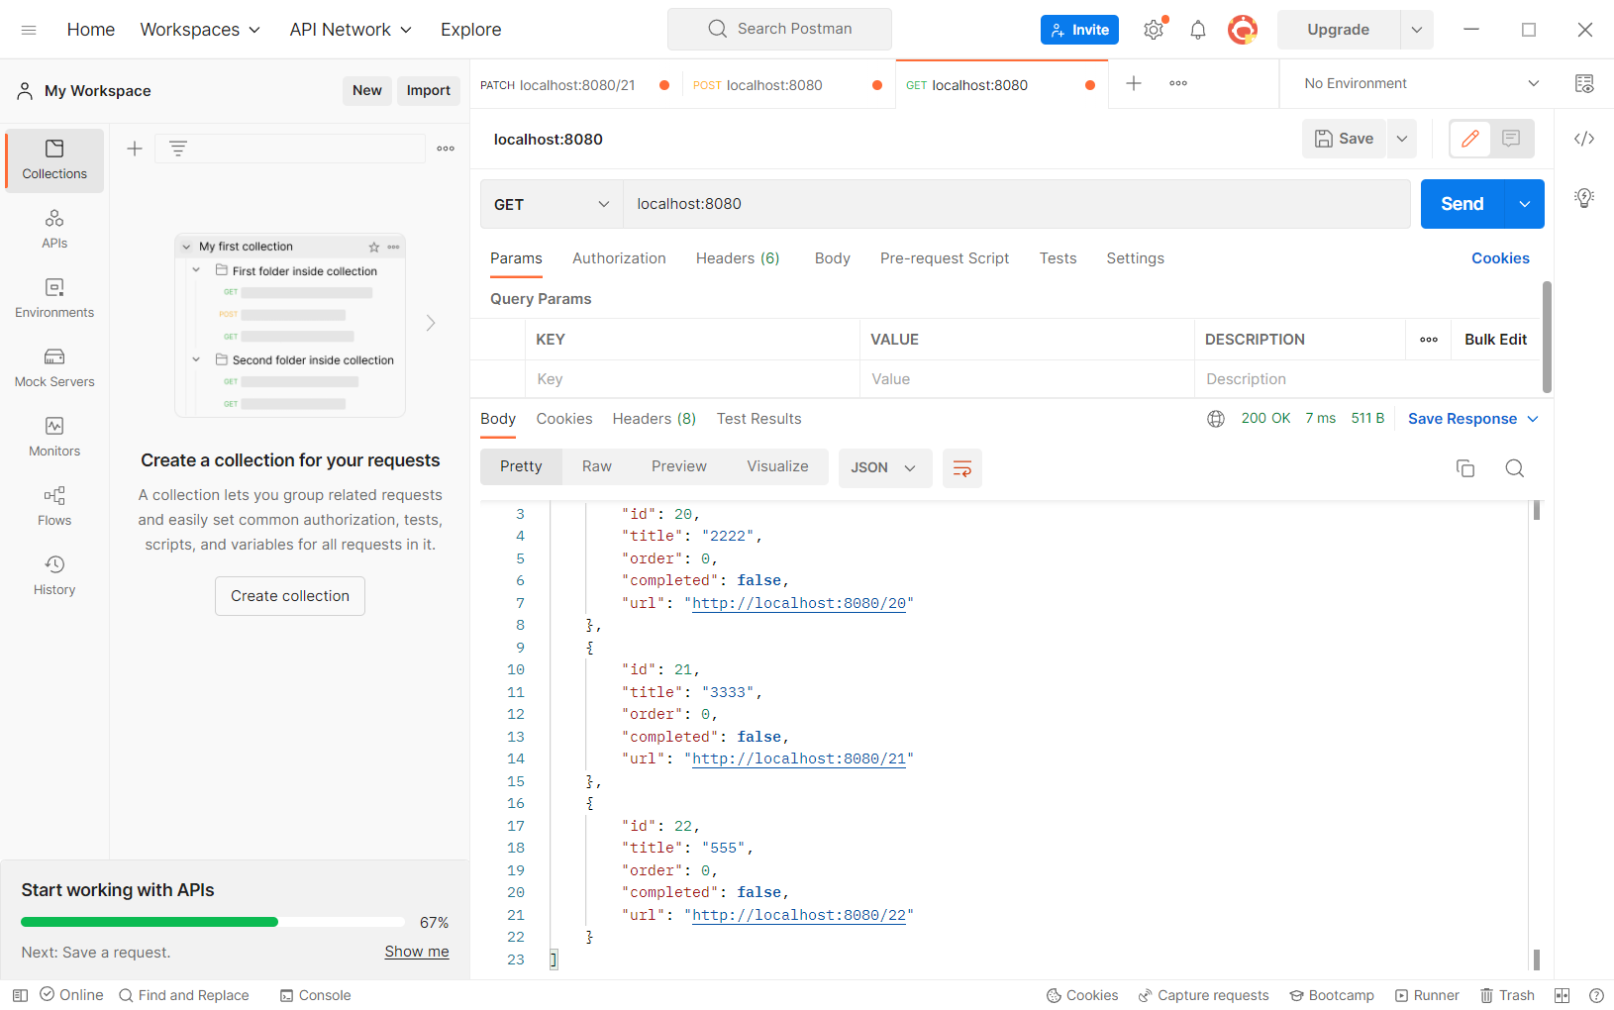Toggle line wrapping in the response viewer
The width and height of the screenshot is (1614, 1010).
(x=961, y=467)
